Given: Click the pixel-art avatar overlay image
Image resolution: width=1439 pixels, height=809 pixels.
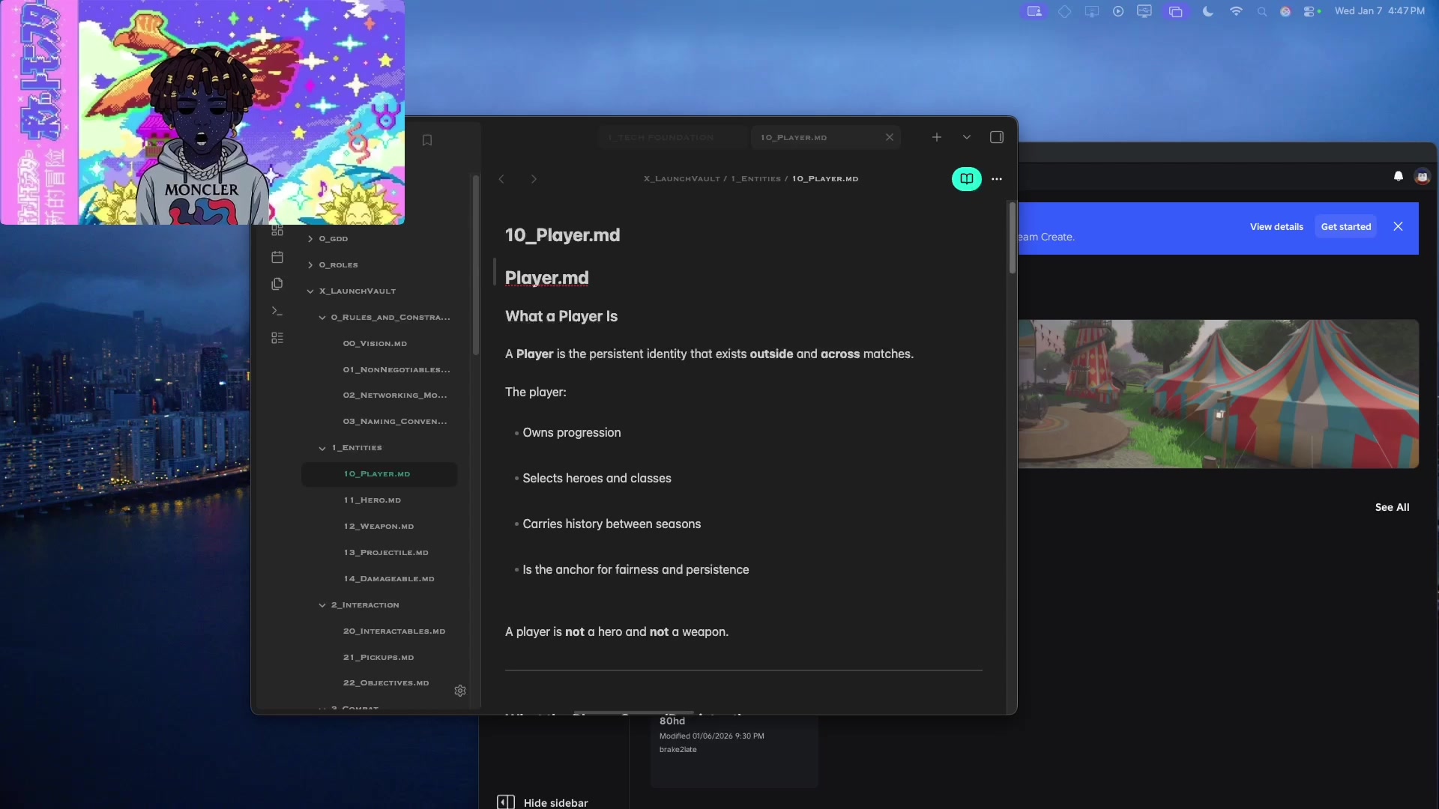Looking at the screenshot, I should pos(202,112).
